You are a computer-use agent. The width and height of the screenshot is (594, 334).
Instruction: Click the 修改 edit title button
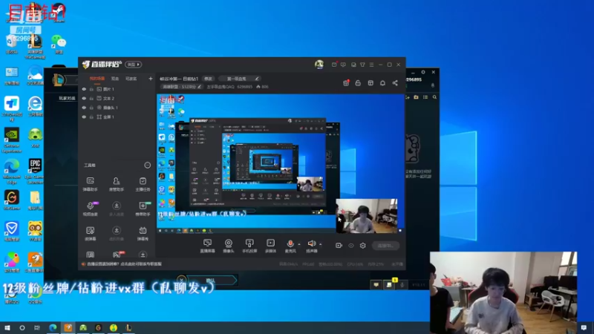coord(208,79)
